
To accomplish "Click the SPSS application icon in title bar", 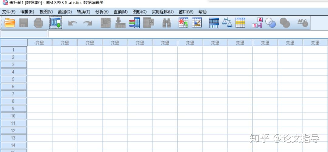I will [5, 3].
